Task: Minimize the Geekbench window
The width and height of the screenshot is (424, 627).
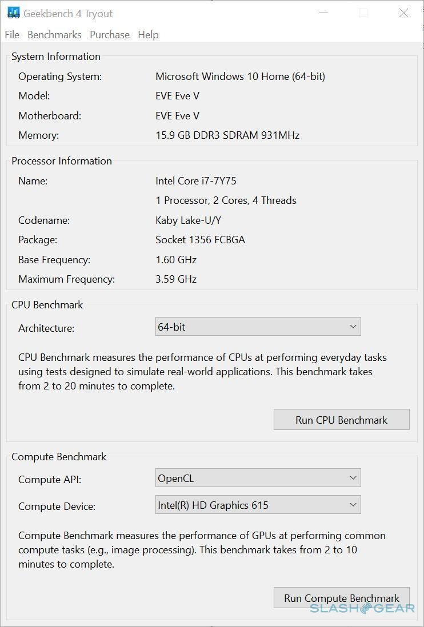Action: 323,13
